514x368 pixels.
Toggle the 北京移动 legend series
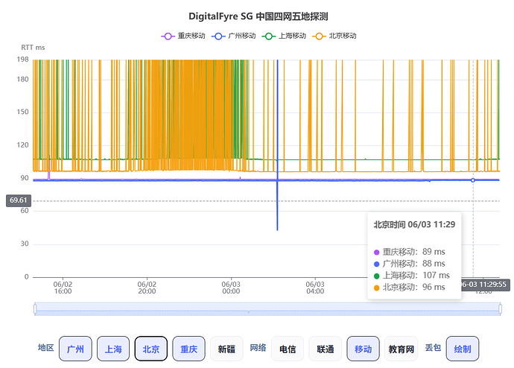coord(334,36)
